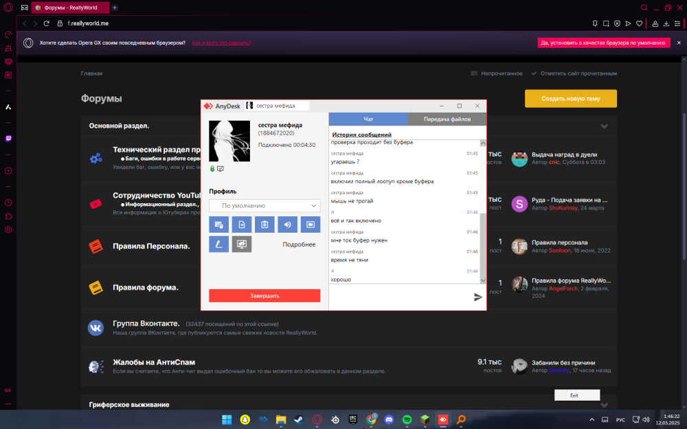Click the session recording monitor icon

[x=310, y=224]
